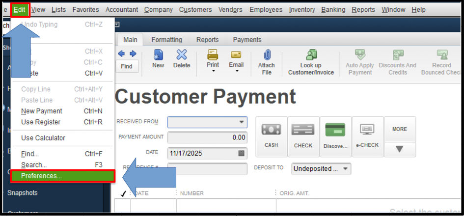Click the Email envelope icon

point(236,55)
